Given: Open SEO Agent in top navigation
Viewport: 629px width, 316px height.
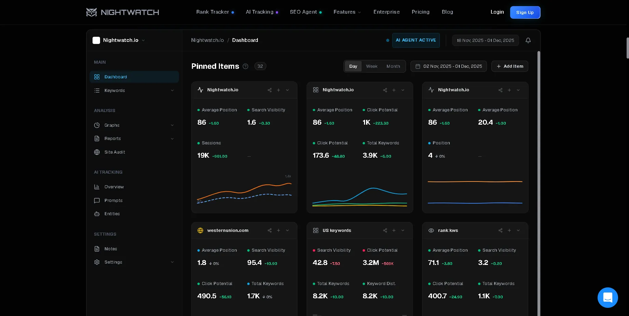Looking at the screenshot, I should 306,12.
